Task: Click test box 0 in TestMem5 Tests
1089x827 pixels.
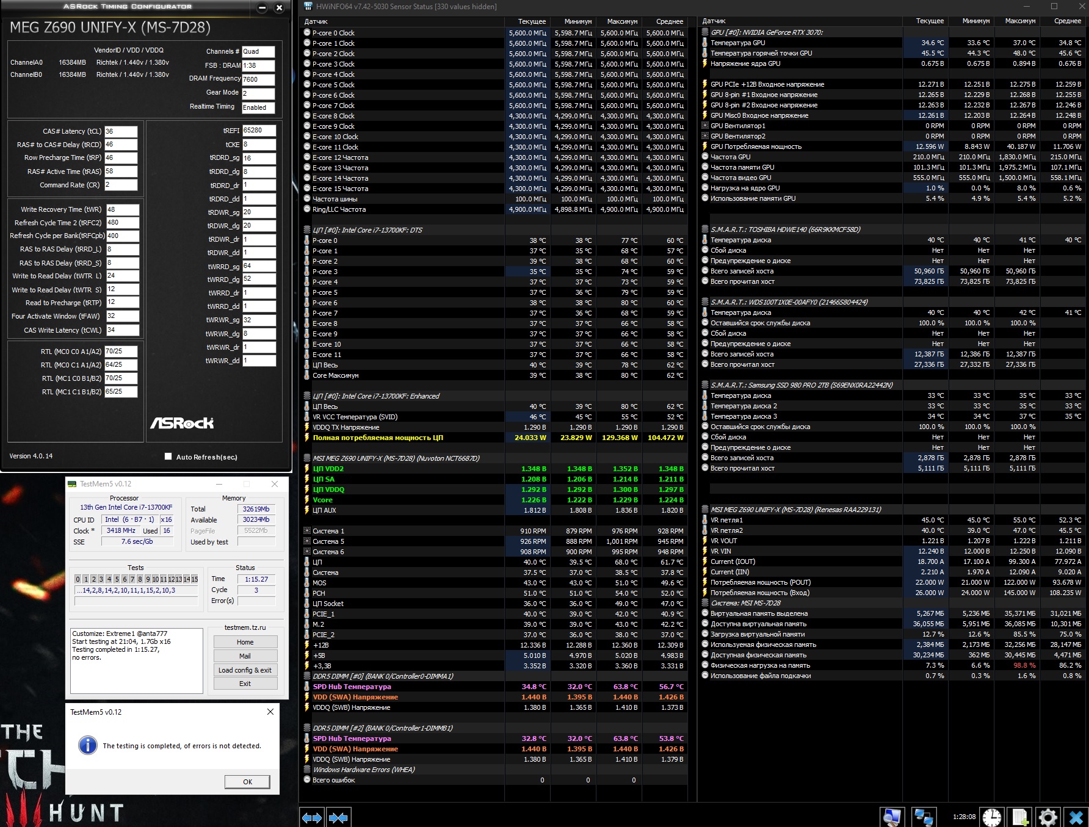Action: point(78,579)
